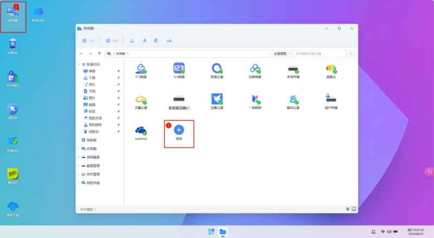Open the 115网盘 cloud drive
Screen dimensions: 434x238
141,68
